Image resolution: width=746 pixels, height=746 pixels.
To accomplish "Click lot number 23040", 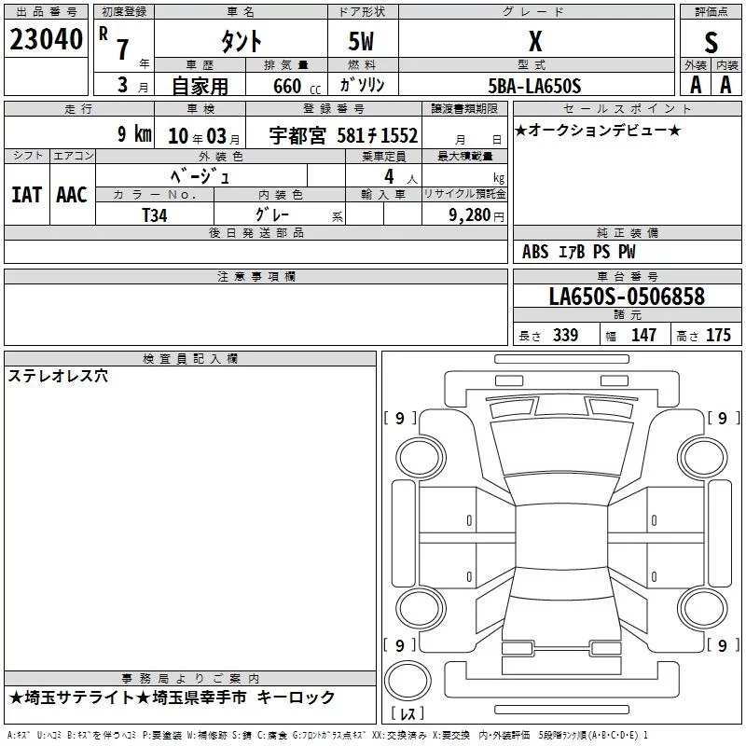I will 46,39.
